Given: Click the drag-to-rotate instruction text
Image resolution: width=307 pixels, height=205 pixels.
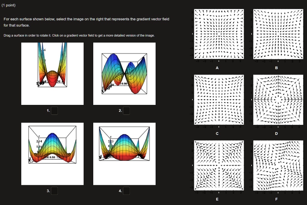Looking at the screenshot, I should coord(78,35).
